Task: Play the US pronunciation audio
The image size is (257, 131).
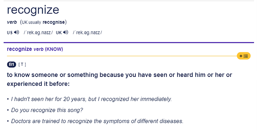Action: point(16,32)
